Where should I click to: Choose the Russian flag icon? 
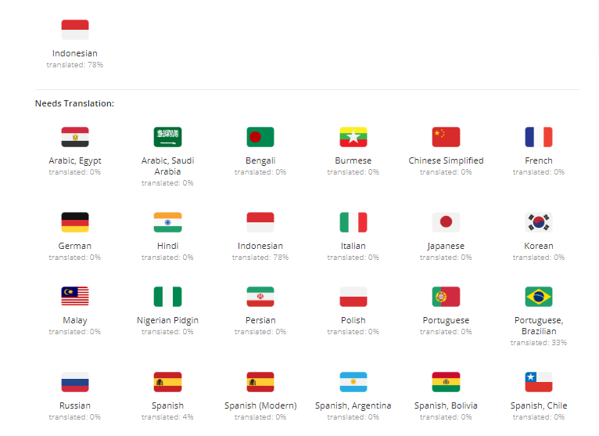click(x=75, y=382)
